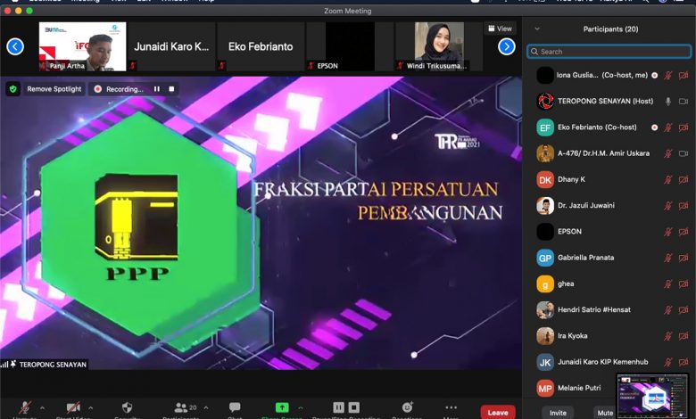Pause recording from the bottom toolbar
The width and height of the screenshot is (696, 419).
point(338,407)
